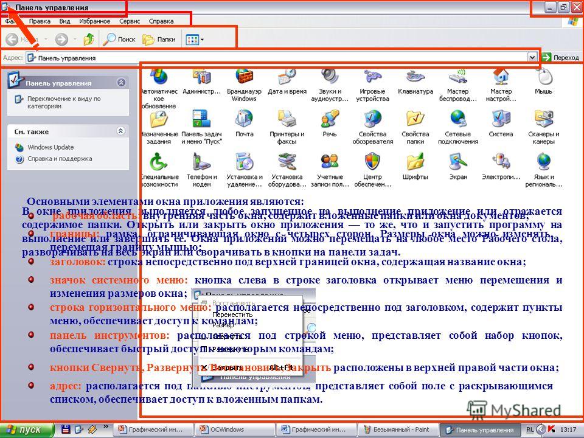The height and width of the screenshot is (438, 584).
Task: Click the red Kaspersky tray icon
Action: pyautogui.click(x=551, y=429)
